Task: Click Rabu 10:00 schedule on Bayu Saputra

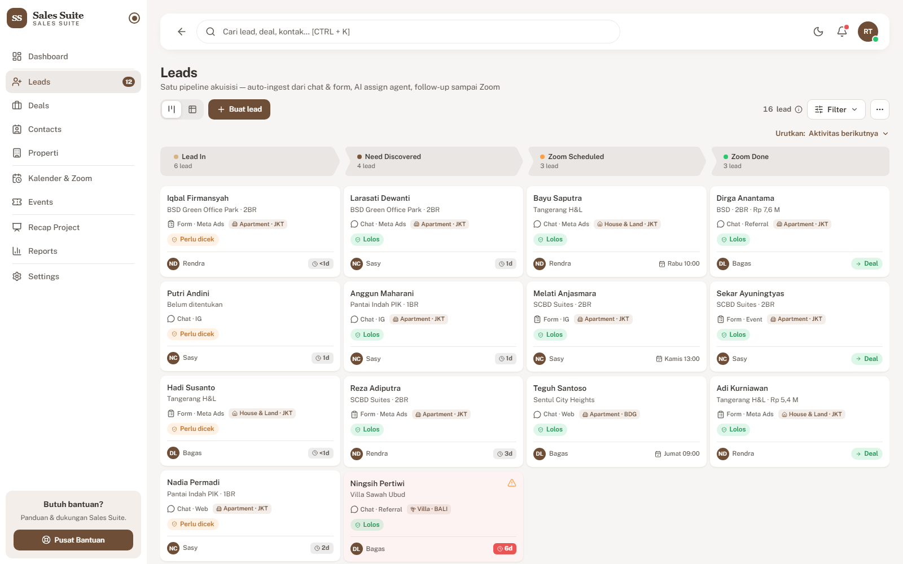Action: point(679,263)
